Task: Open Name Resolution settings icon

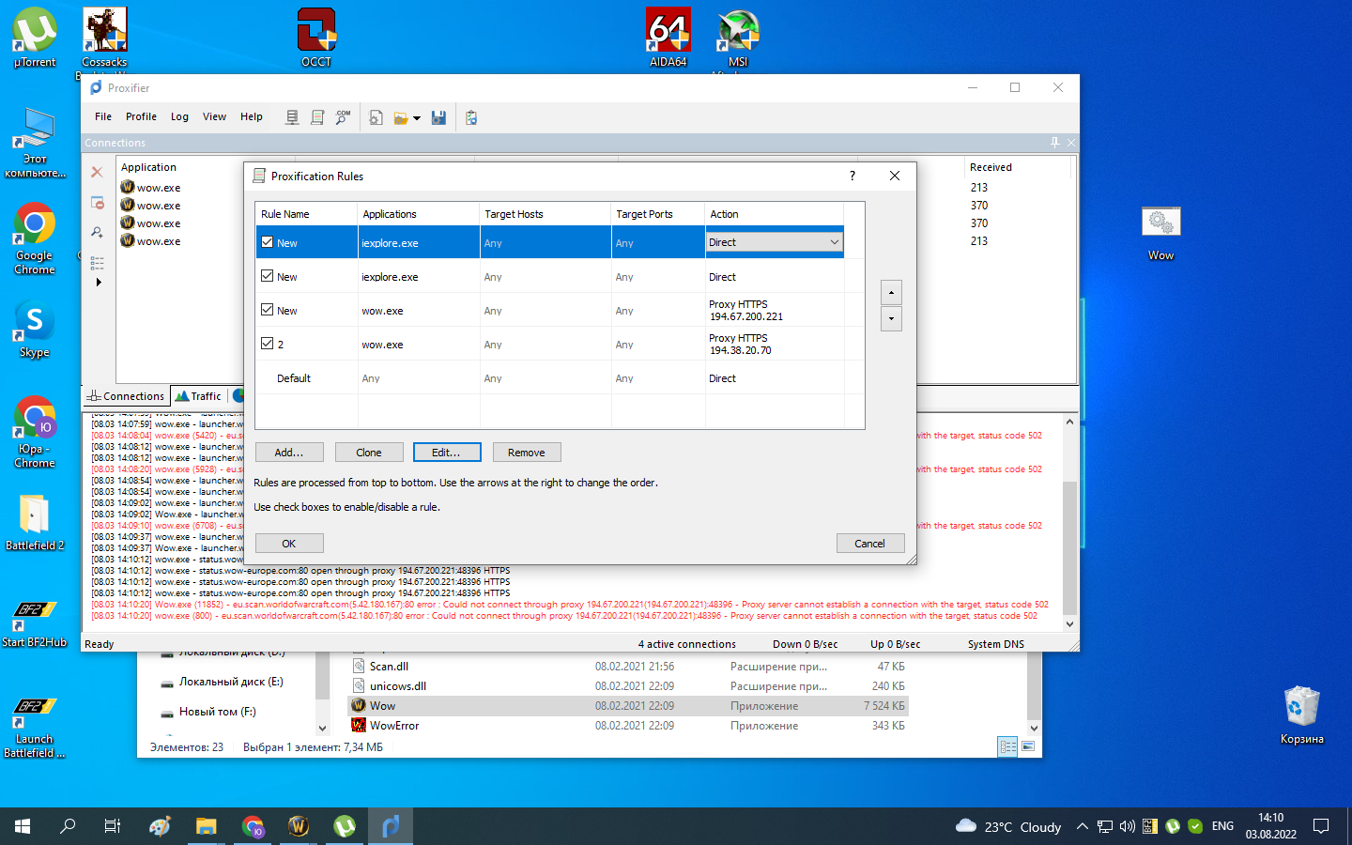Action: pos(343,117)
